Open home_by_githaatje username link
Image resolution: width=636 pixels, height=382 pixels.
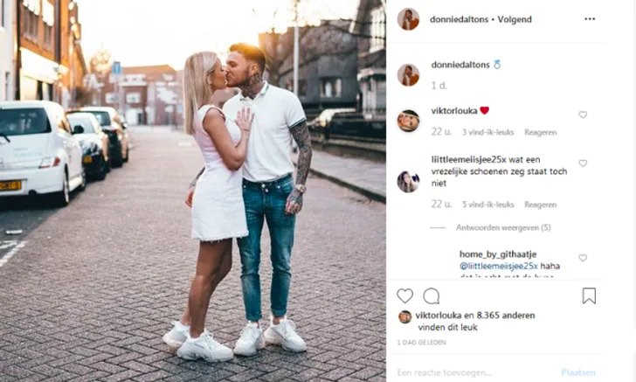tap(498, 254)
